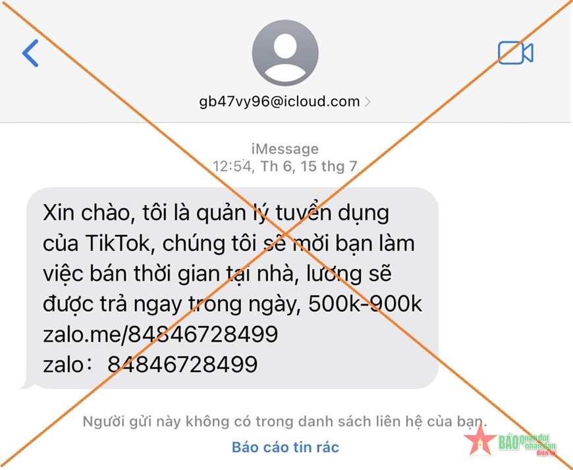Click the "quân đội nhân dân" watermark
Viewport: 573px width, 470px height.
[x=537, y=442]
